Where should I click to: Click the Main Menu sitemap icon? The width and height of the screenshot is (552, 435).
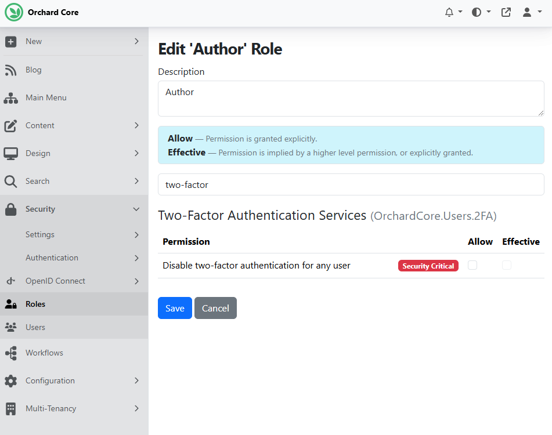click(10, 98)
